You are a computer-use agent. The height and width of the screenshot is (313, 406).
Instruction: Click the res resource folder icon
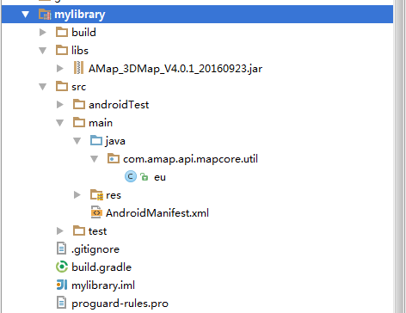(x=96, y=195)
